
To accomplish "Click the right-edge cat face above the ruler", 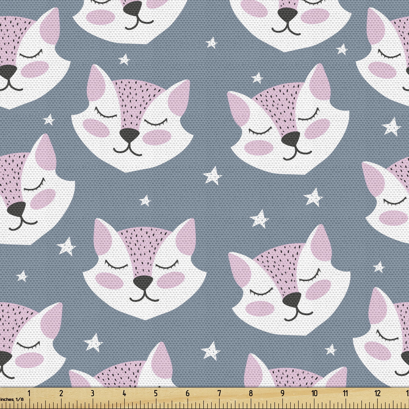I will (387, 335).
